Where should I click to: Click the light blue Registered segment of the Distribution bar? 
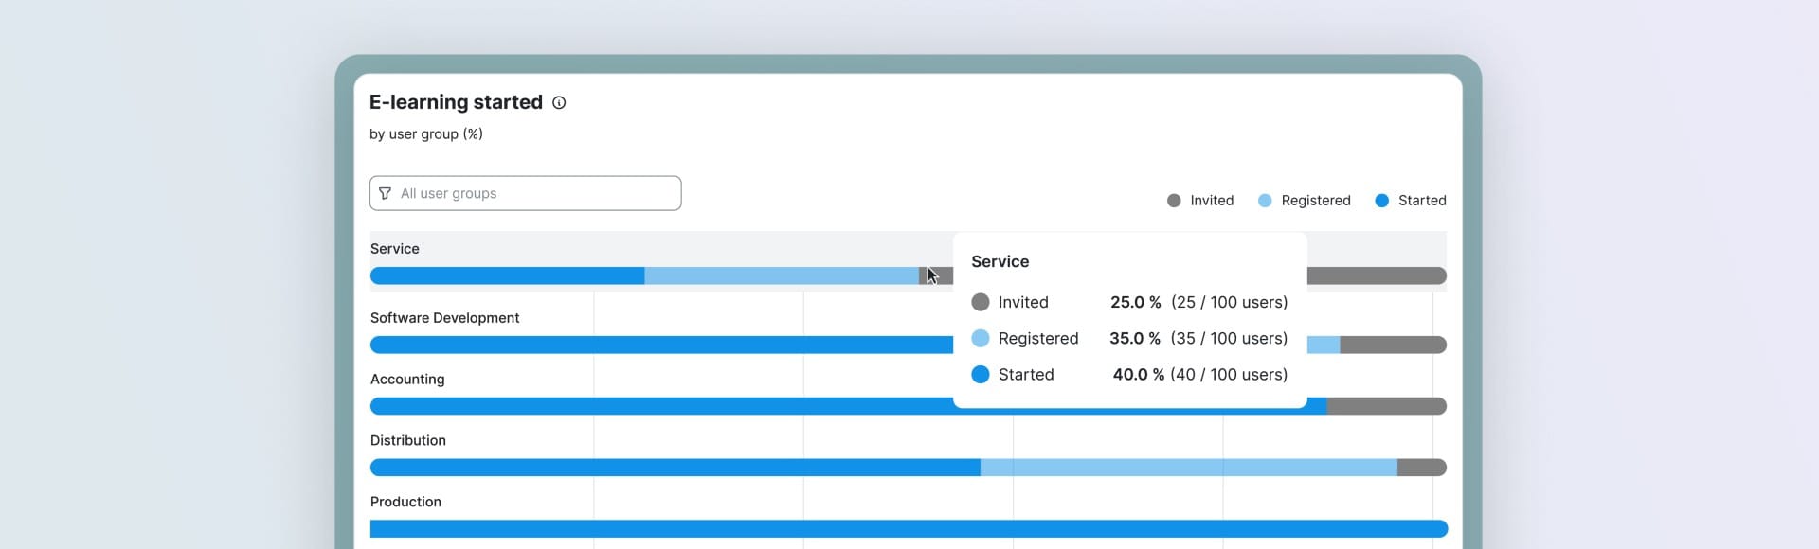1188,468
